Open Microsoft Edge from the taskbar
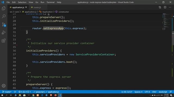174x97 pixels. click(42, 95)
